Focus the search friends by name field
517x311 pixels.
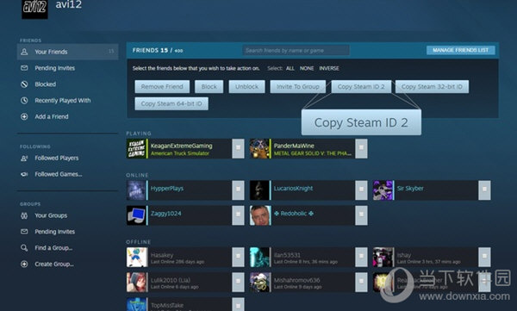[x=296, y=51]
